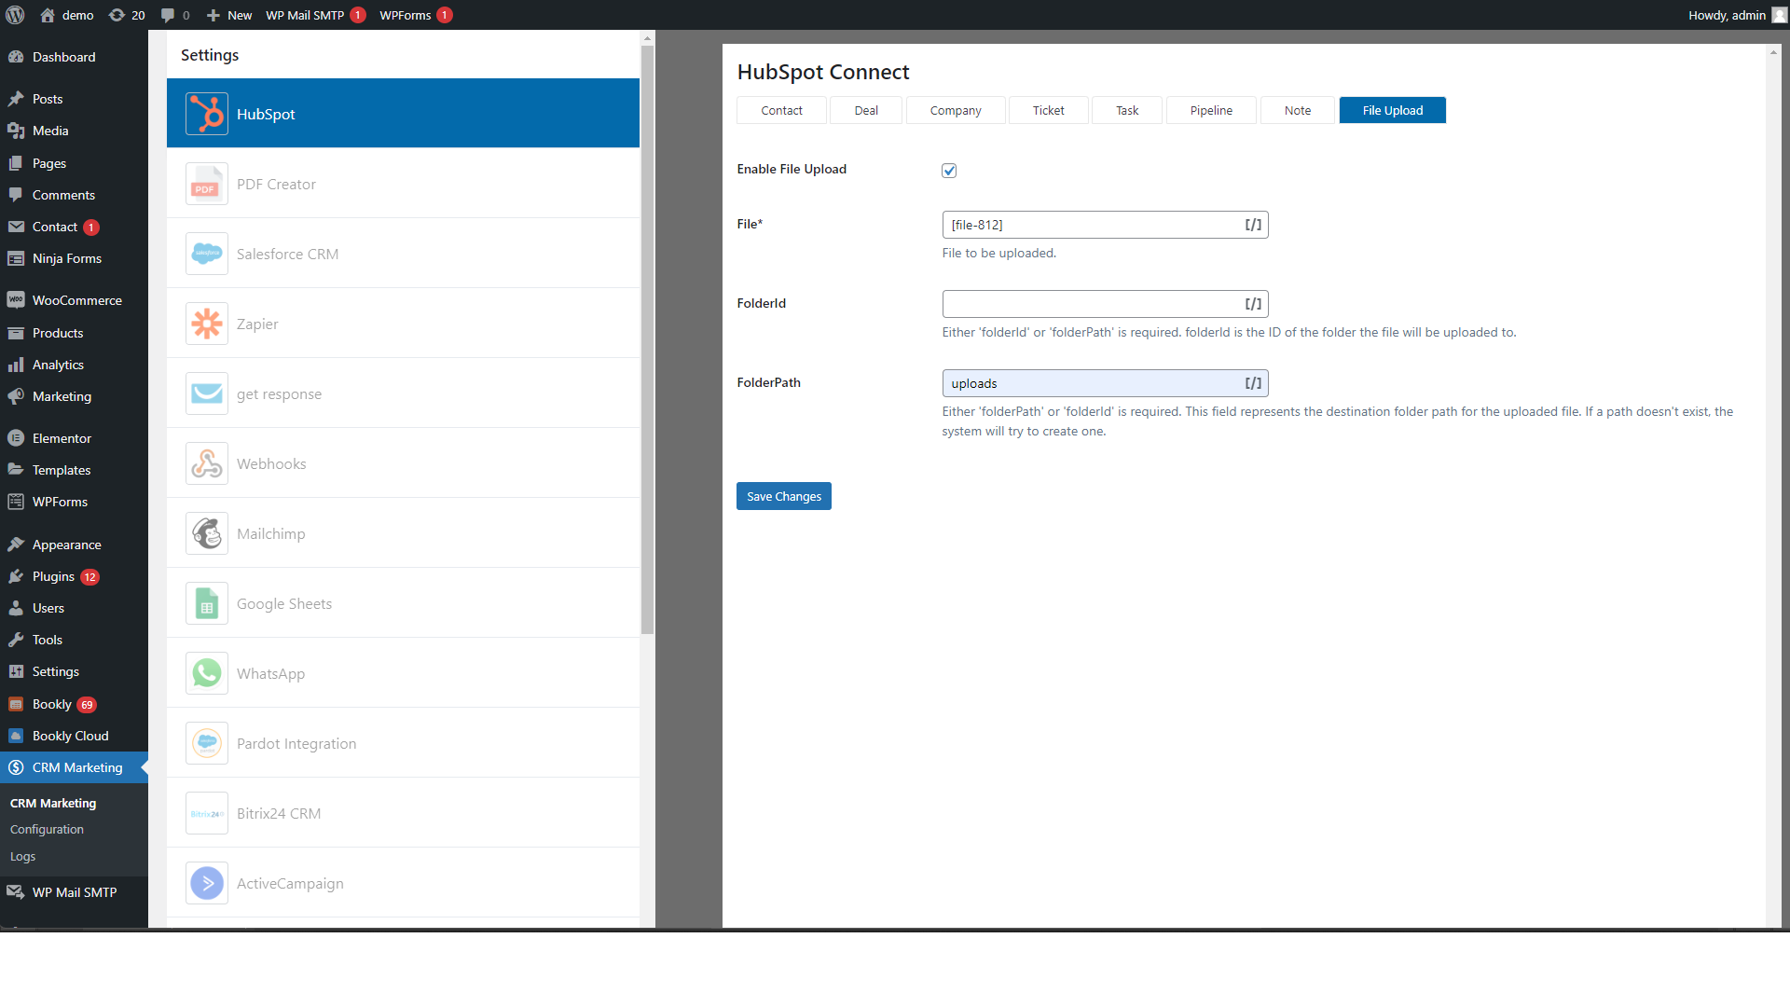Viewport: 1790px width, 1007px height.
Task: Open the WhatsApp icon
Action: [206, 673]
